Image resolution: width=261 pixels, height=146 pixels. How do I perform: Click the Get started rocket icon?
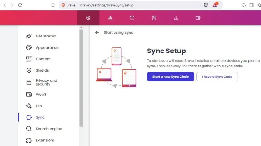click(29, 36)
